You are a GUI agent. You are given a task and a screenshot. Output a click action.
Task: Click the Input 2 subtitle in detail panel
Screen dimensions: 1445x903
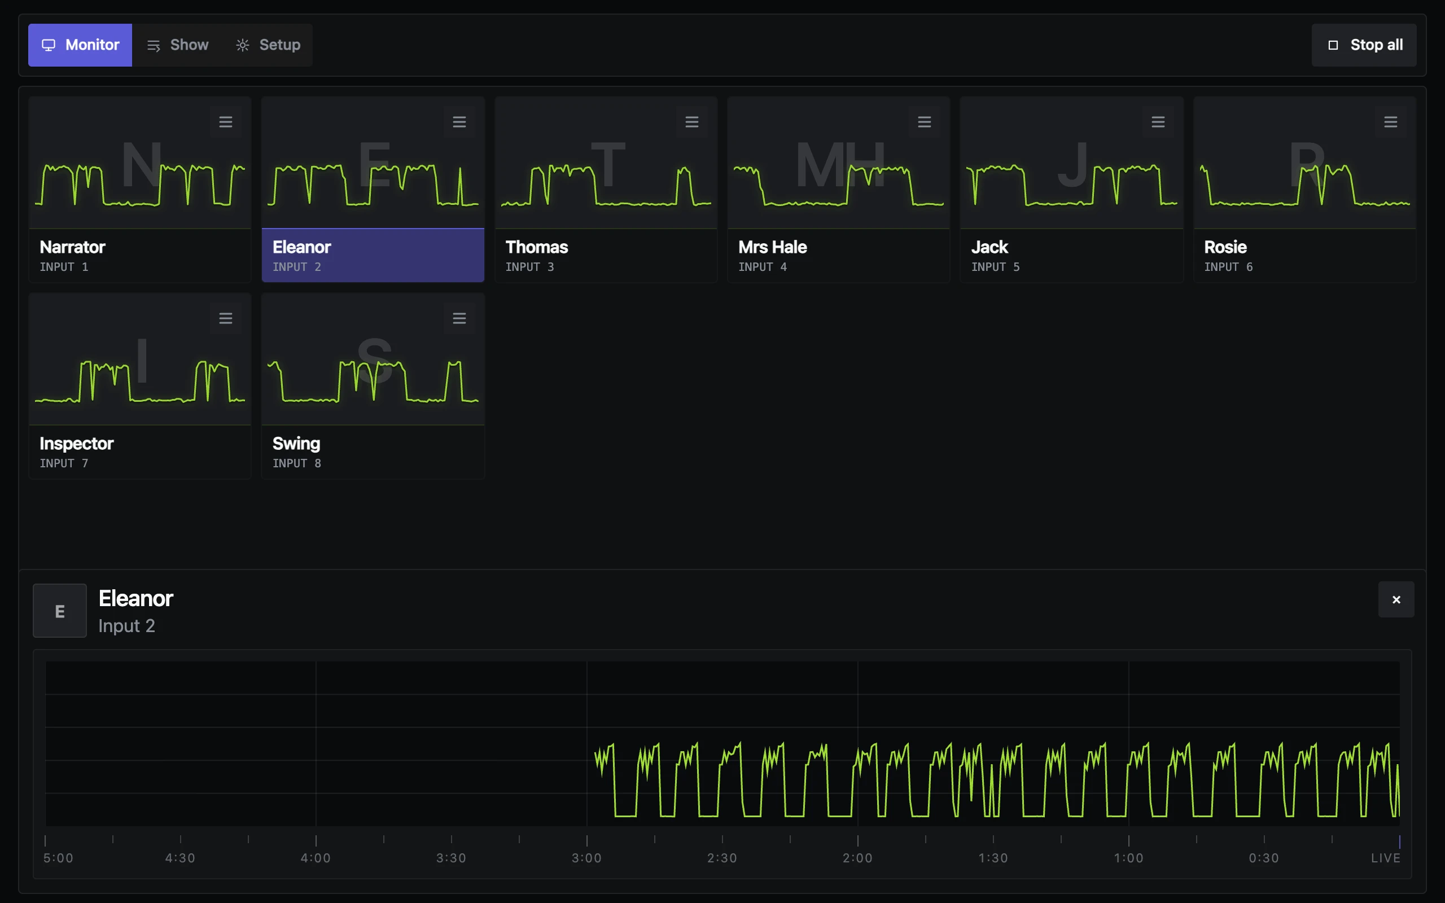pos(126,626)
